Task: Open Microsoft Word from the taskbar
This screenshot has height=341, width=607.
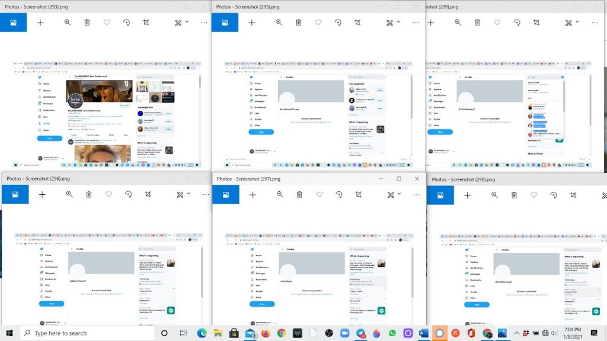Action: pos(423,333)
